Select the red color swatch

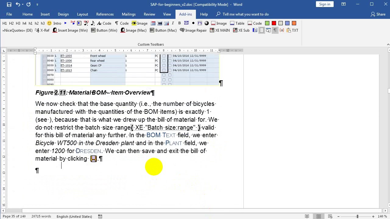274,23
